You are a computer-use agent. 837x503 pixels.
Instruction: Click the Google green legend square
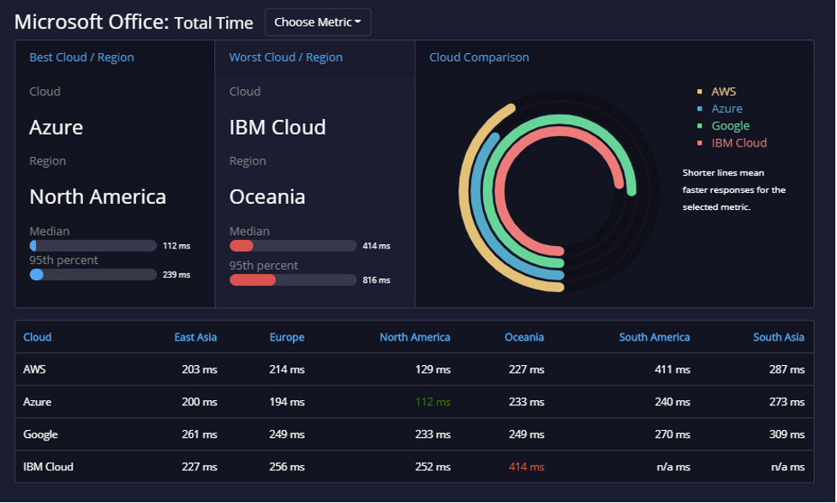699,126
